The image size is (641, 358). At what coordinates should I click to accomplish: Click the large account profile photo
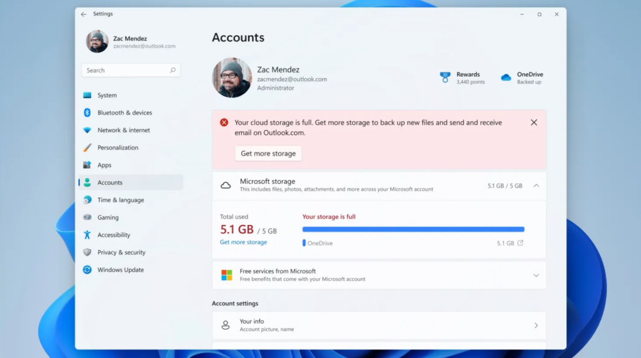232,77
